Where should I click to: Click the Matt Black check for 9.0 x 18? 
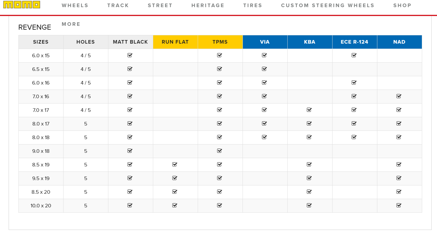click(x=130, y=151)
